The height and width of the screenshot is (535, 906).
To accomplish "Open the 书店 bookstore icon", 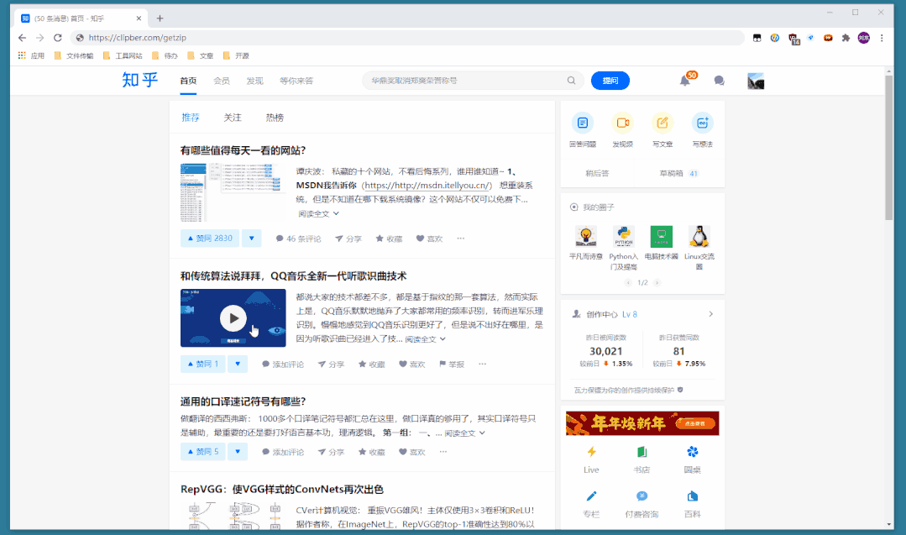I will tap(642, 452).
